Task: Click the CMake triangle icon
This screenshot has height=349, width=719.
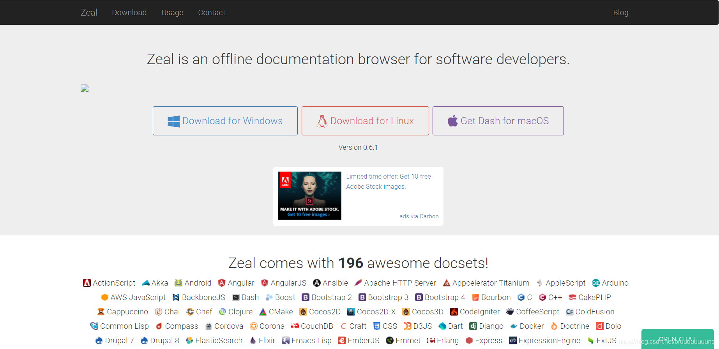Action: pos(263,312)
